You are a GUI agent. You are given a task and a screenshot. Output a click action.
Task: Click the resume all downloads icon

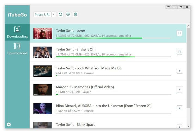pyautogui.click(x=60, y=14)
